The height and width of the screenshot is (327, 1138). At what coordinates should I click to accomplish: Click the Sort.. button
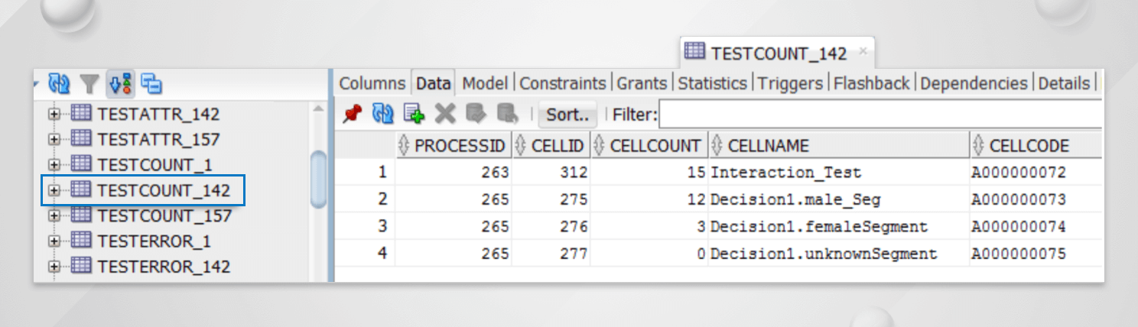click(x=567, y=115)
